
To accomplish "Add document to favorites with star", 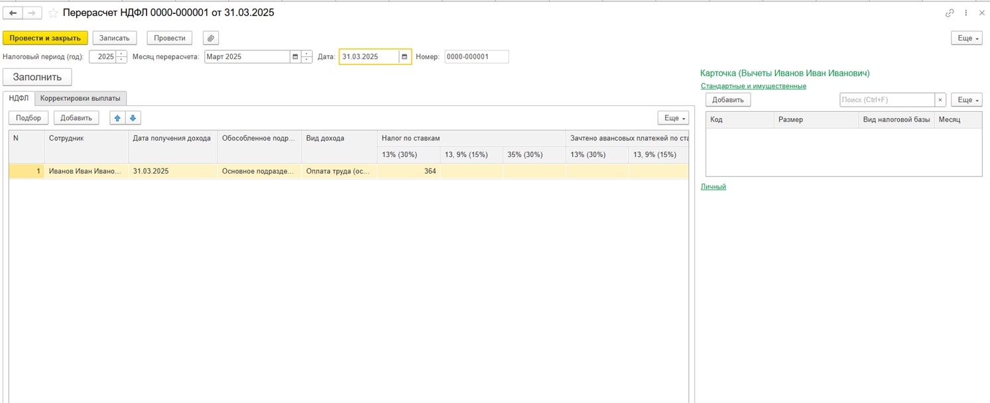I will [x=53, y=13].
